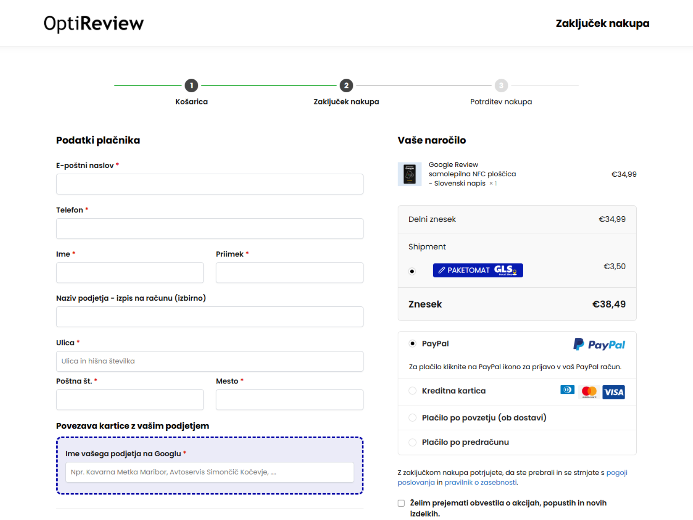Viewport: 693px width, 520px height.
Task: Select the Paketomat GLS shipping radio
Action: pos(412,271)
